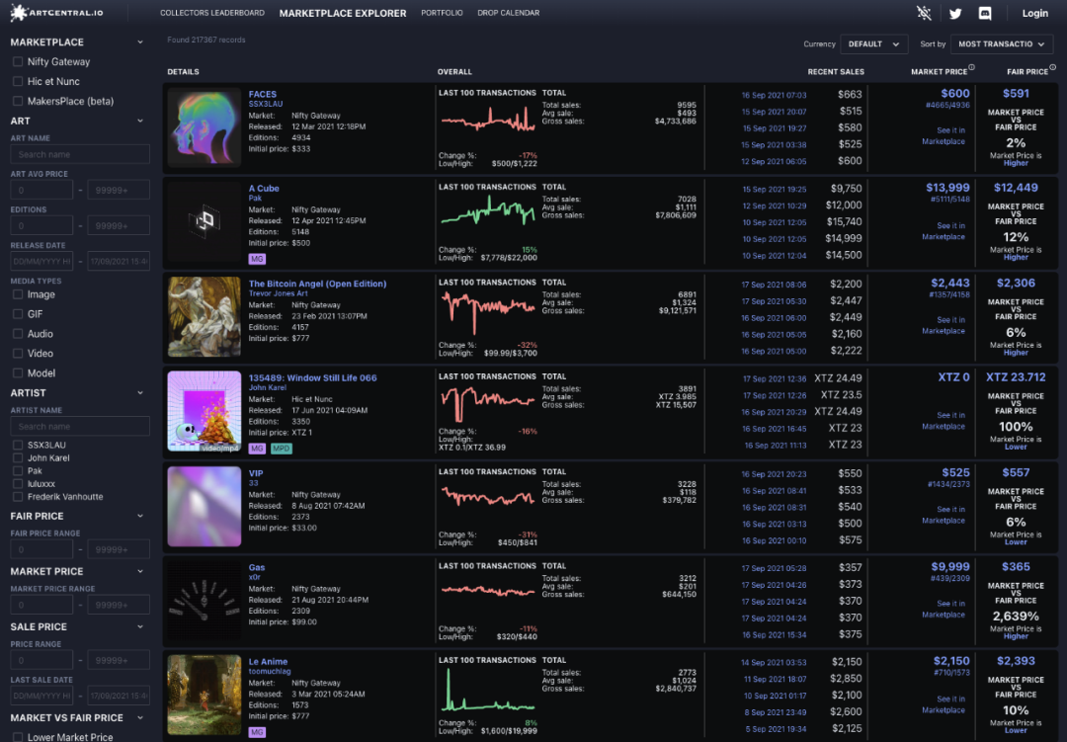Image resolution: width=1067 pixels, height=742 pixels.
Task: Open the VIP artwork thumbnail
Action: tap(205, 506)
